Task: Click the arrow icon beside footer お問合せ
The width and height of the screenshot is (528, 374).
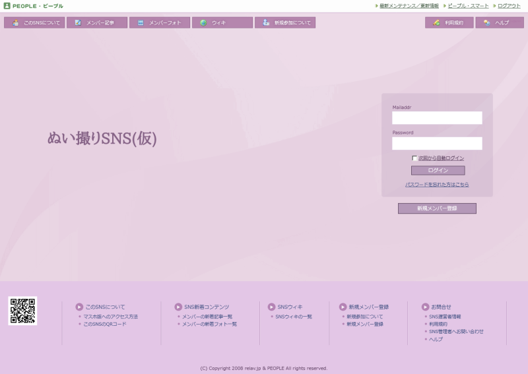Action: coord(425,307)
